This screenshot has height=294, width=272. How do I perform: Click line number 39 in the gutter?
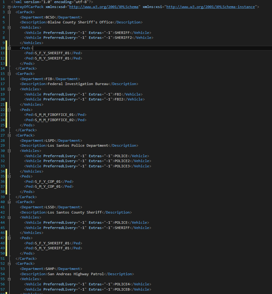[x=3, y=197]
